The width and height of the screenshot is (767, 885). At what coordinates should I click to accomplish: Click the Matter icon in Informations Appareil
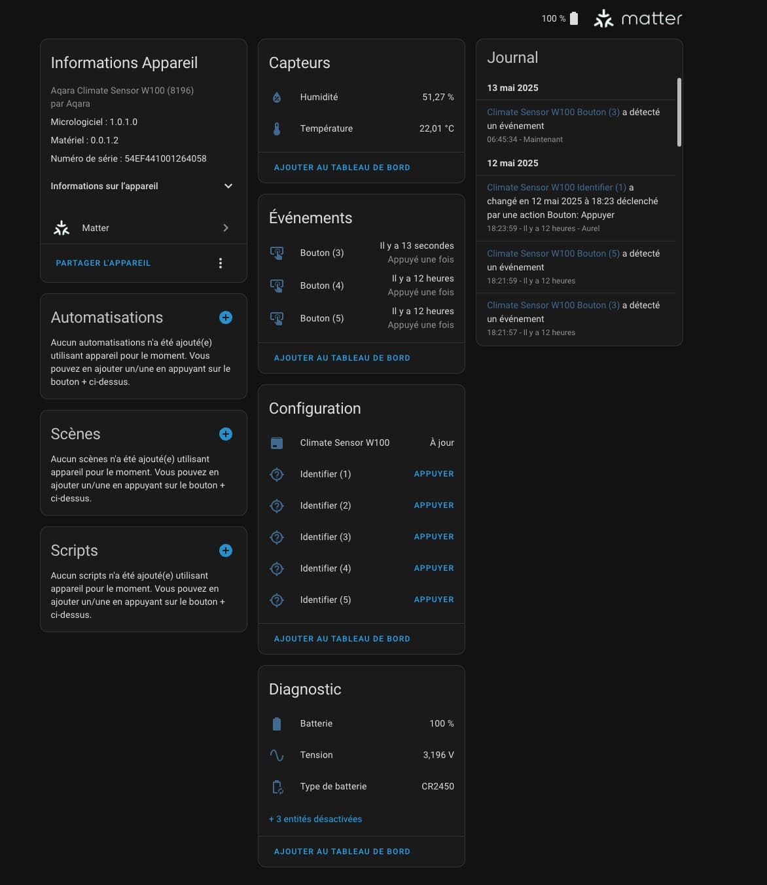tap(62, 228)
